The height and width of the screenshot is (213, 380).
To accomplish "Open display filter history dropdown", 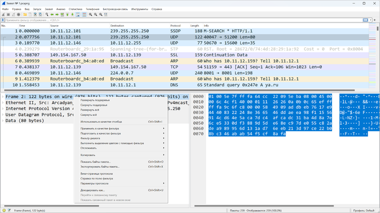I will [370, 20].
